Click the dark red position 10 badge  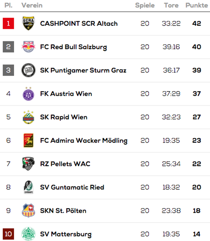8,234
